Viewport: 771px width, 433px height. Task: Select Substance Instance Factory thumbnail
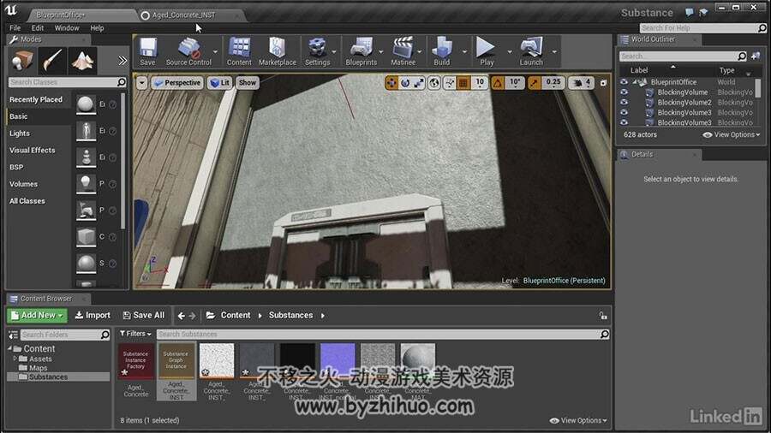135,361
